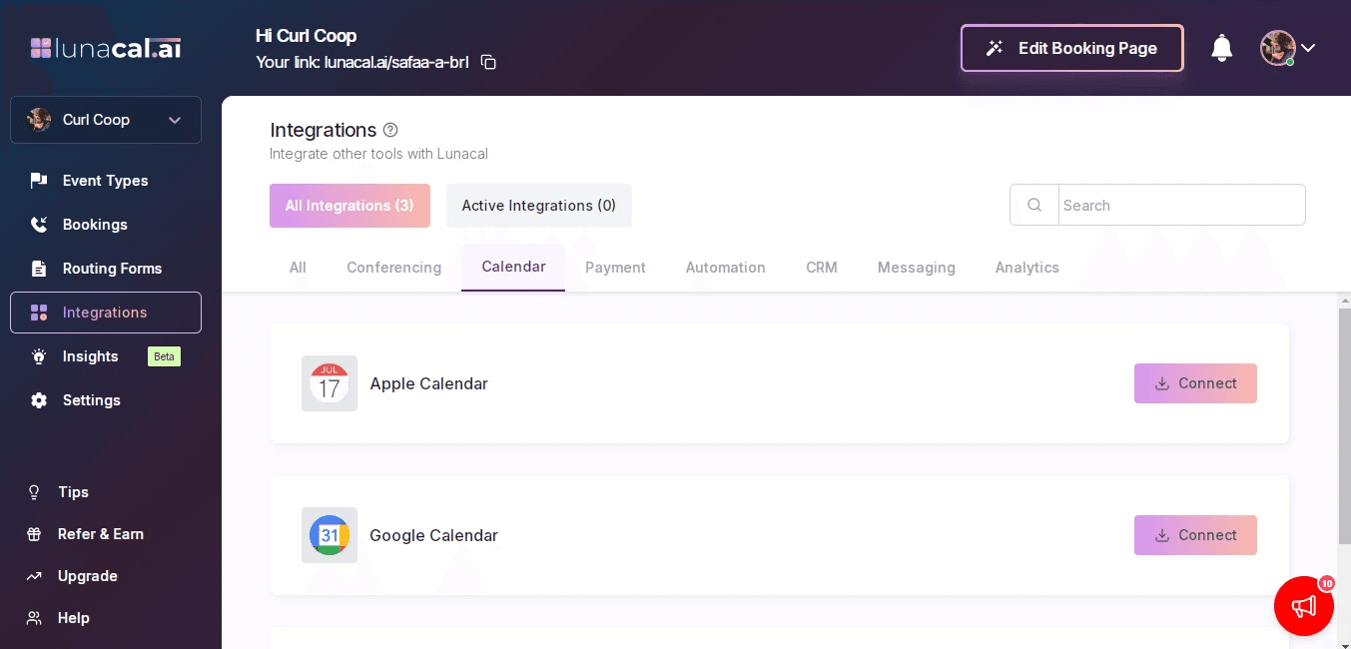The image size is (1351, 649).
Task: Open the red megaphone announcements button
Action: click(x=1304, y=606)
